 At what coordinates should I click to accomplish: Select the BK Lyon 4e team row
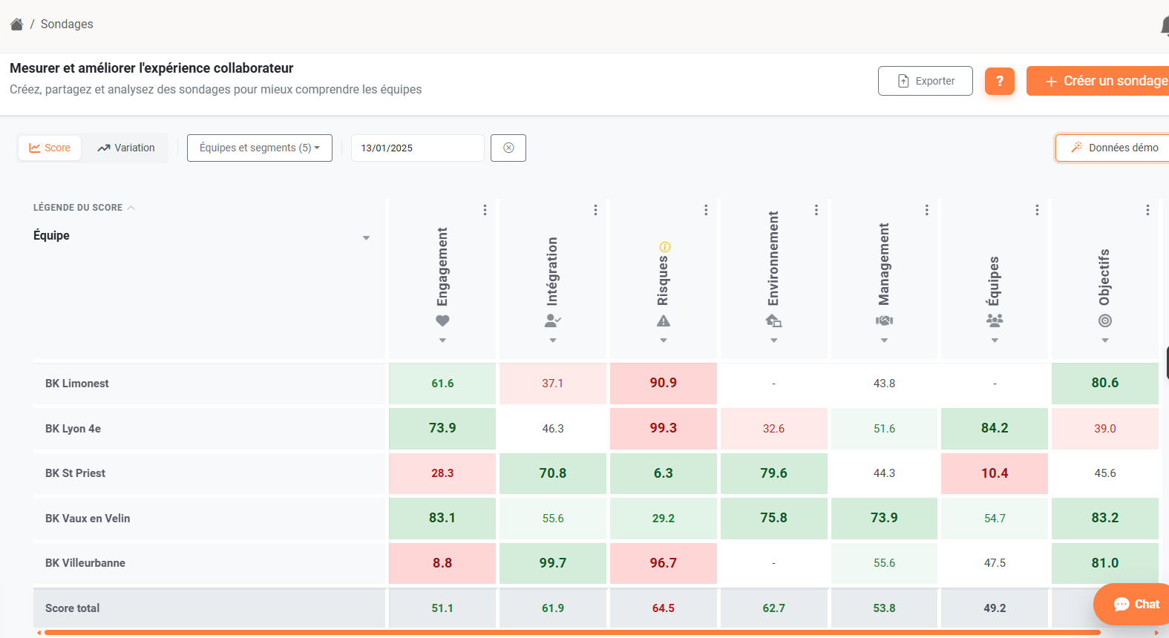click(209, 429)
